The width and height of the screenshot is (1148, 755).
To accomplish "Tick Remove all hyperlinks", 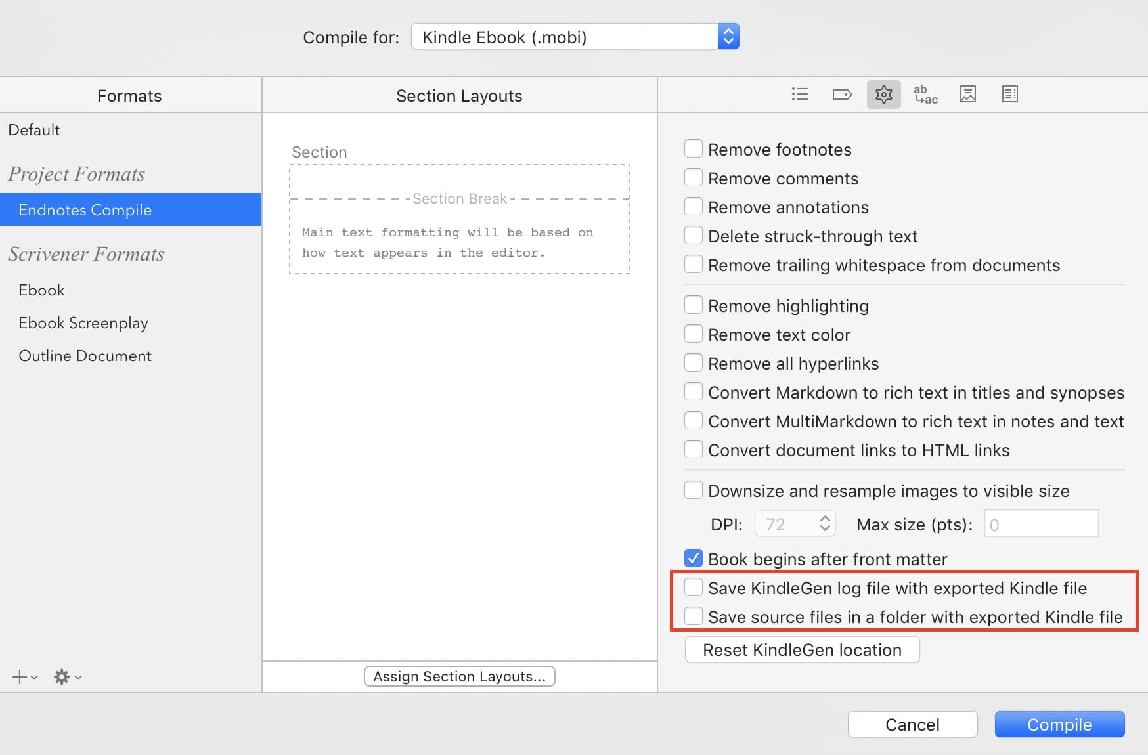I will [x=693, y=363].
